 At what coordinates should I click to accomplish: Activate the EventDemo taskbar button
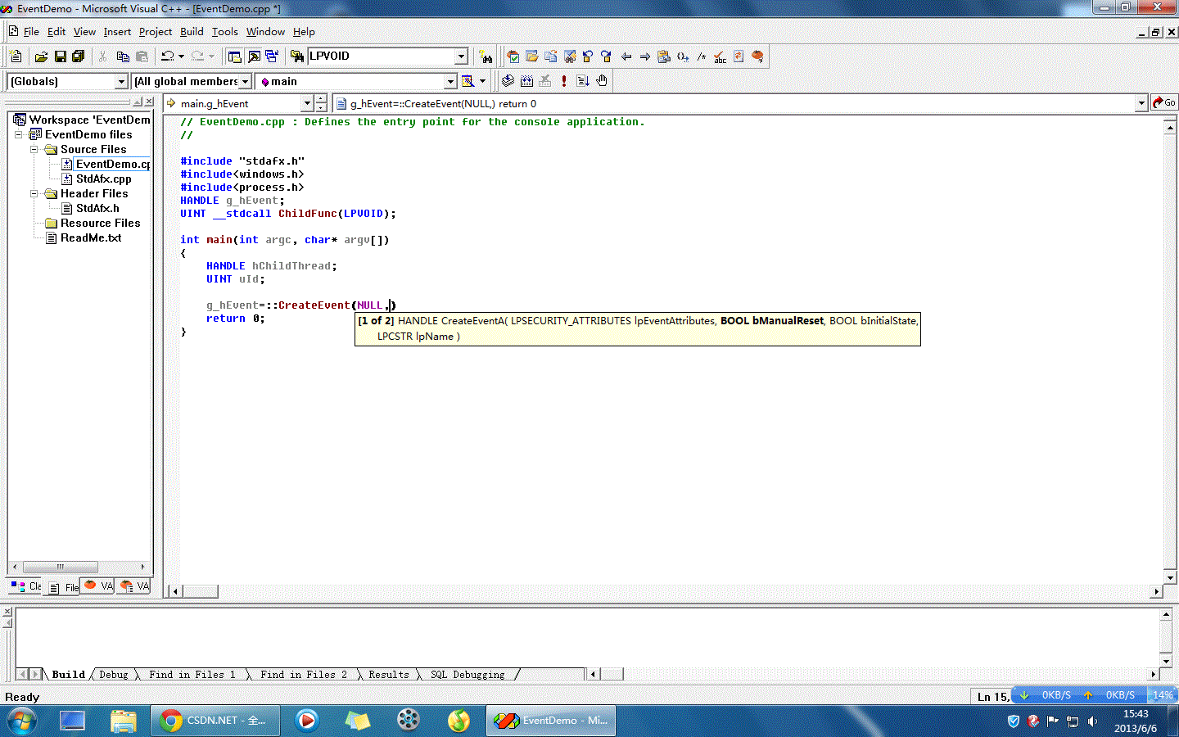pyautogui.click(x=550, y=721)
